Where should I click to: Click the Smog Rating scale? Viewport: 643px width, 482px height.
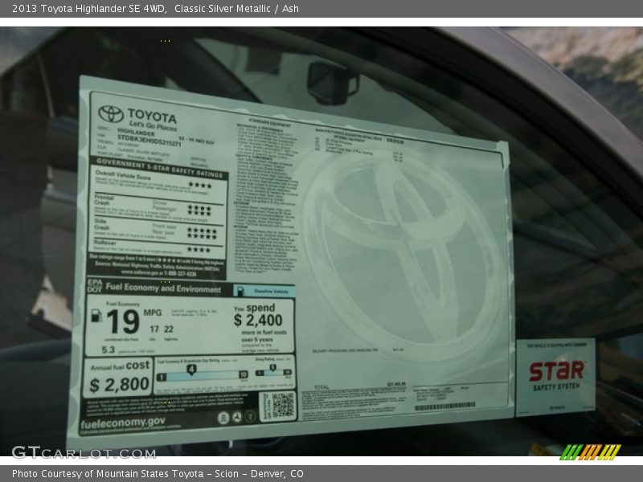[x=273, y=372]
